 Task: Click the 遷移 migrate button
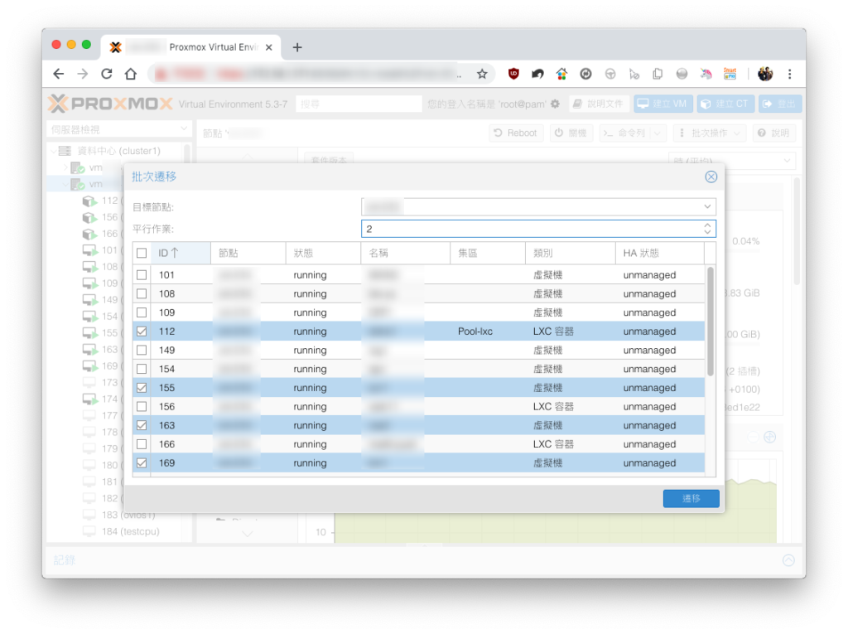tap(691, 499)
